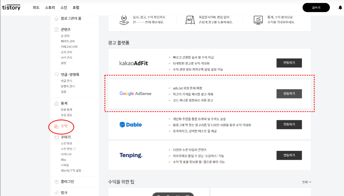The image size is (344, 196).
Task: Click '수익을 위한 팁' heading
Action: click(x=121, y=182)
